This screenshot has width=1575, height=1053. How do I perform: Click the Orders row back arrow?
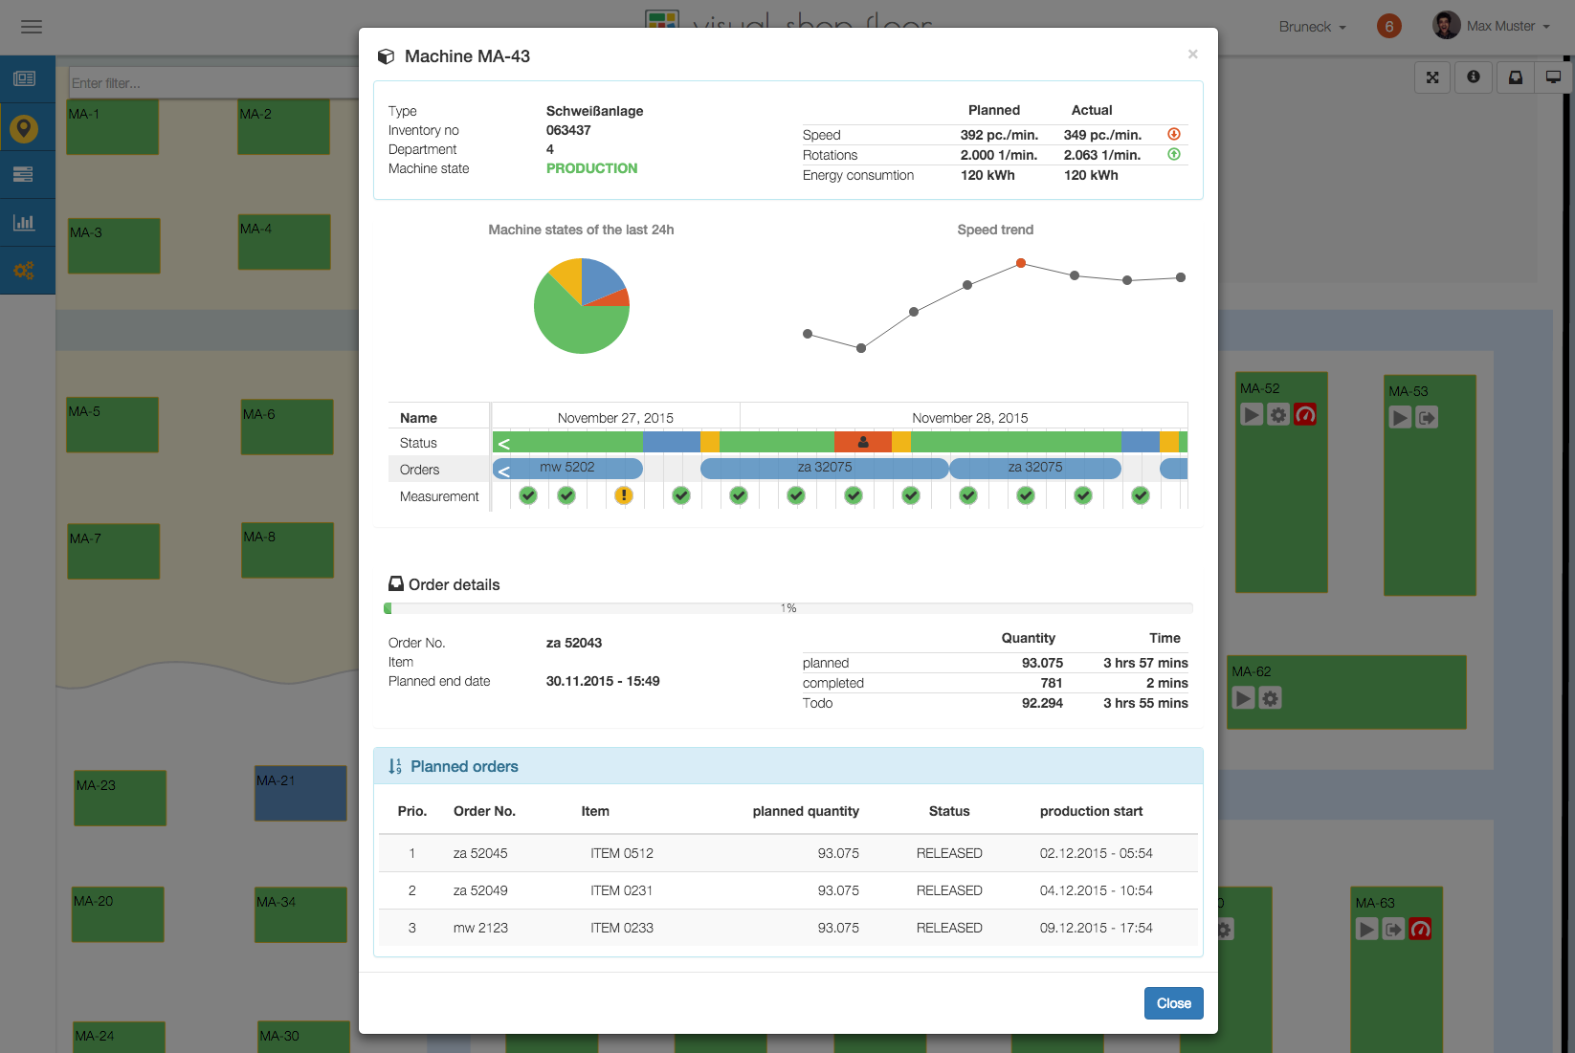504,470
